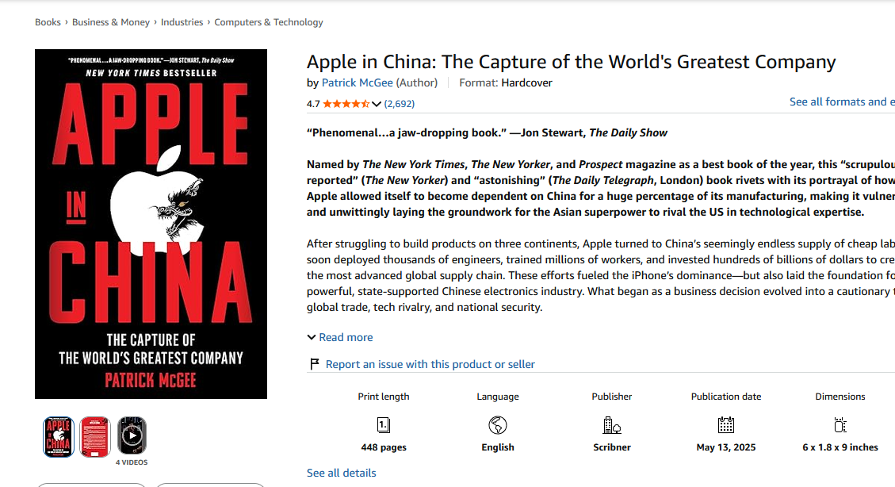Select the front cover thumbnail
Screen dimensions: 895x487
pos(59,437)
